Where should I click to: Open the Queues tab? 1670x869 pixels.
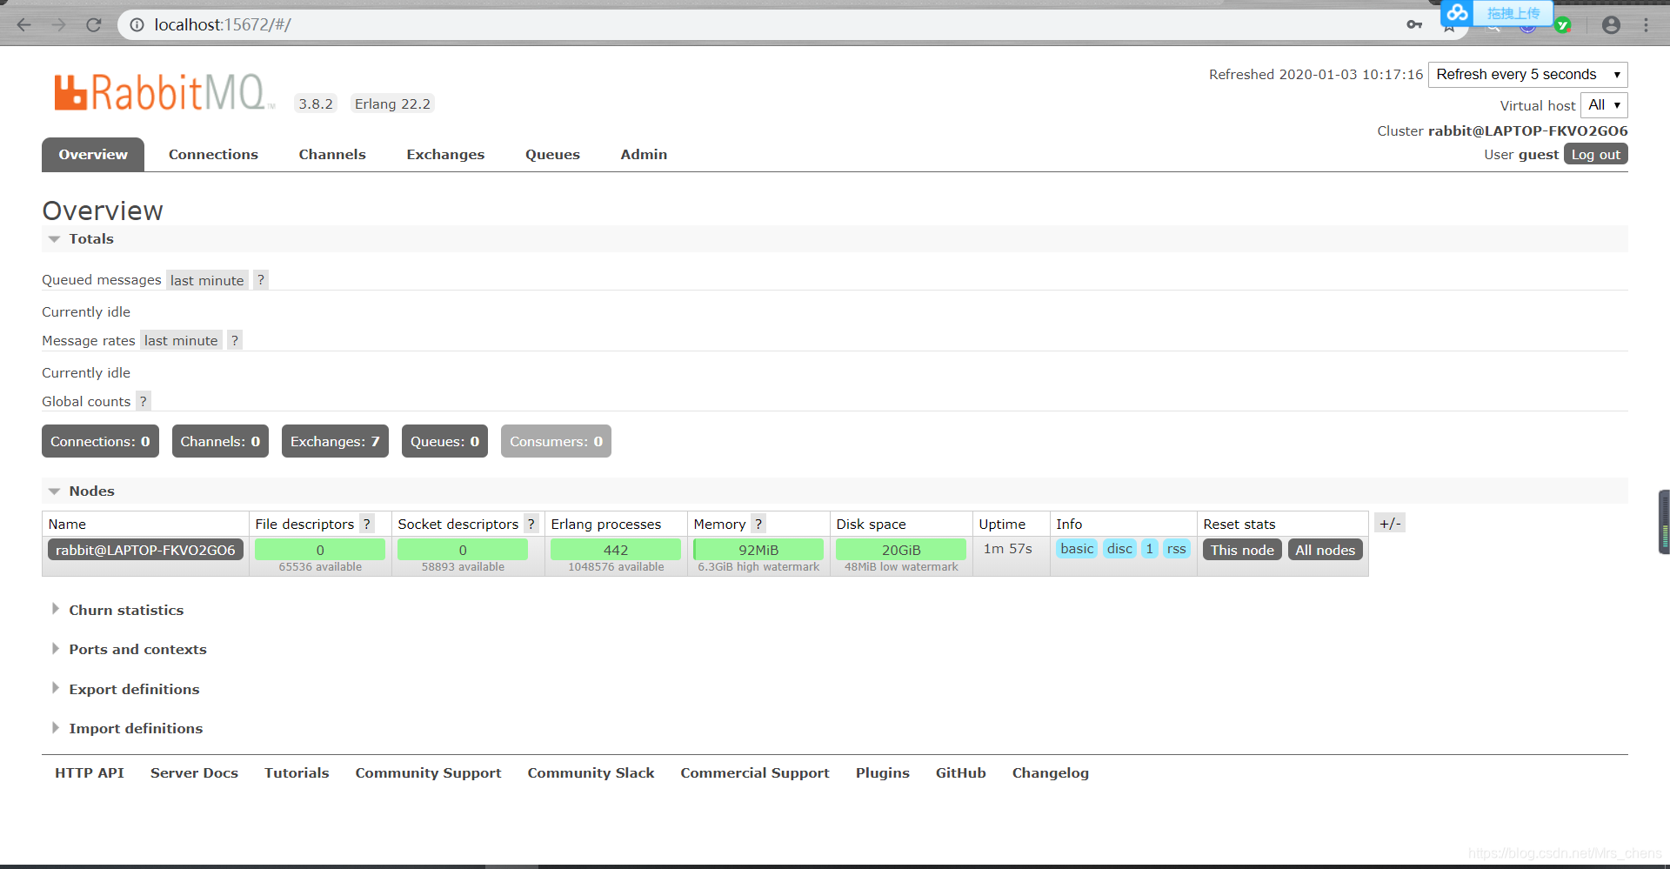(552, 155)
